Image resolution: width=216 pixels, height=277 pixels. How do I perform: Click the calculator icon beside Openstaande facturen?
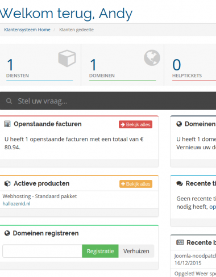7,124
